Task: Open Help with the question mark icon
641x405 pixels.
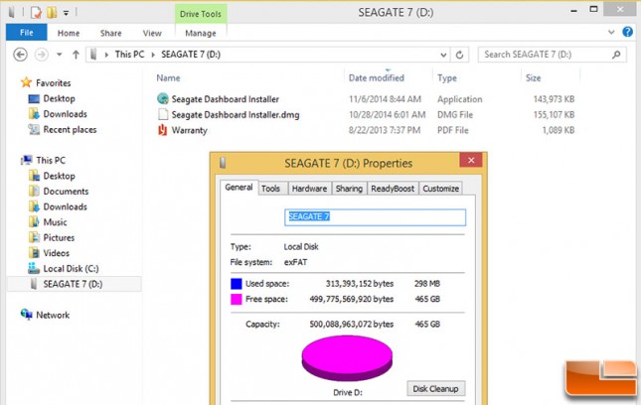Action: [627, 32]
